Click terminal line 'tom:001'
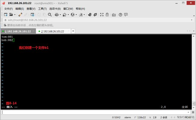196x120 pixels. tap(7, 37)
